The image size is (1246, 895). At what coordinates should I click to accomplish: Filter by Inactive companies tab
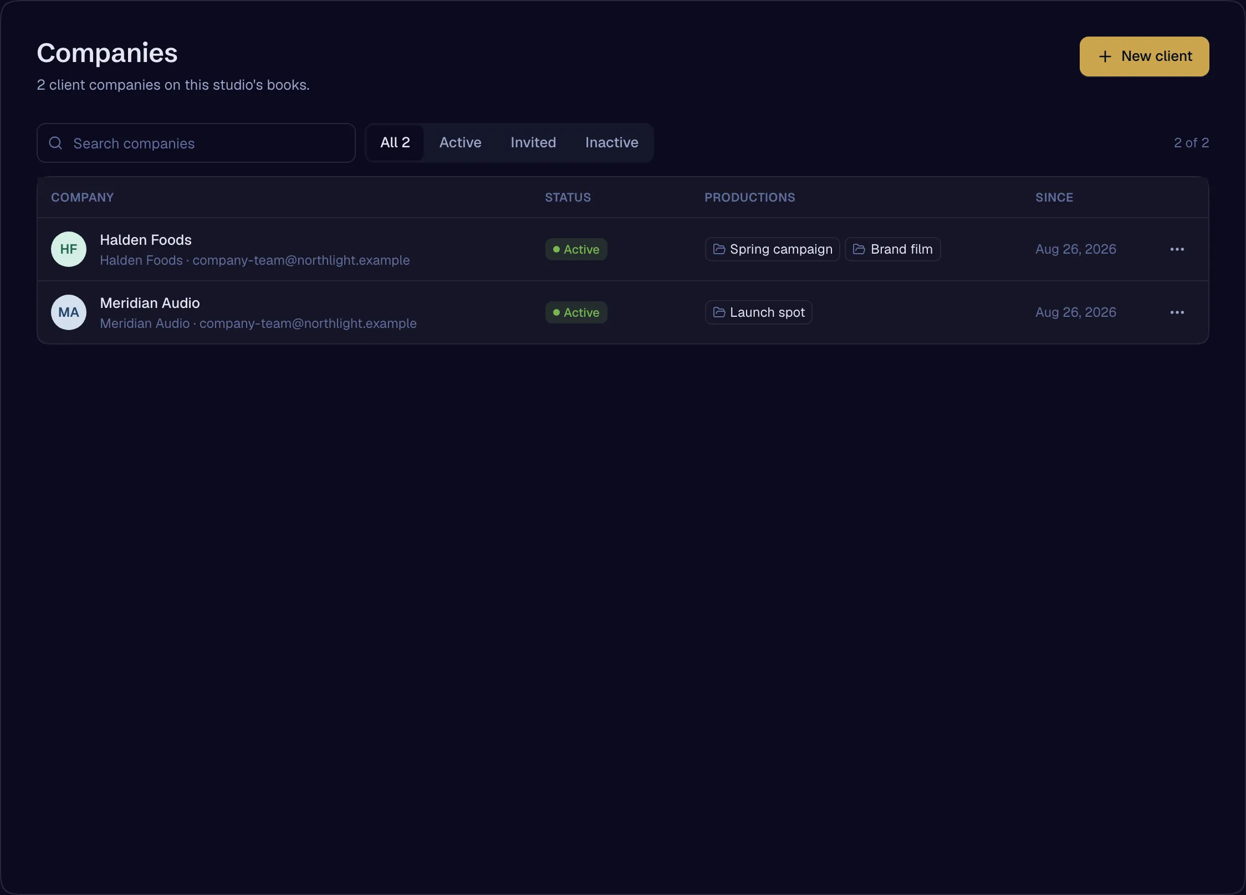tap(612, 143)
